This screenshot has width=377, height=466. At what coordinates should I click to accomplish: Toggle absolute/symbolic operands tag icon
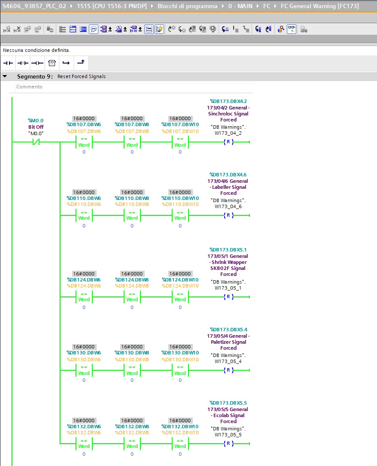(103, 29)
